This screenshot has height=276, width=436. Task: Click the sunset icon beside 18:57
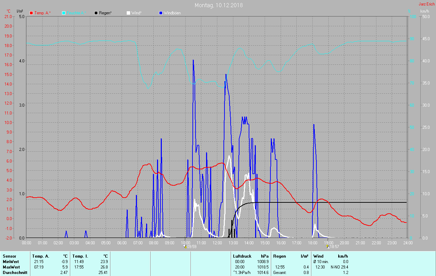[328, 246]
